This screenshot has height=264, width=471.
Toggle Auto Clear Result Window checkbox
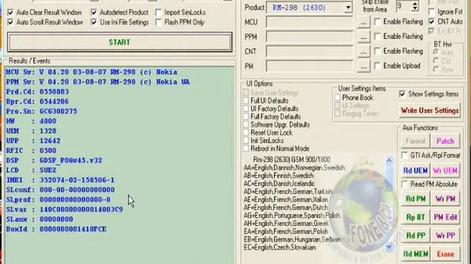(10, 12)
